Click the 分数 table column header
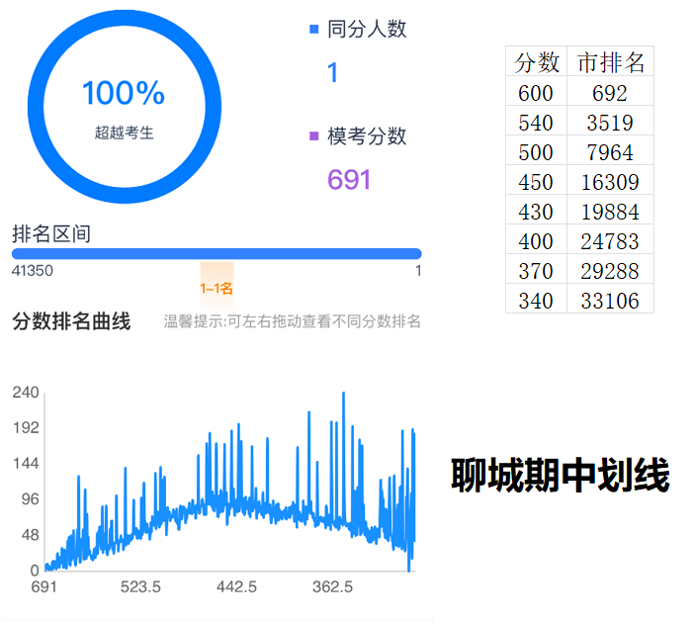 [537, 62]
